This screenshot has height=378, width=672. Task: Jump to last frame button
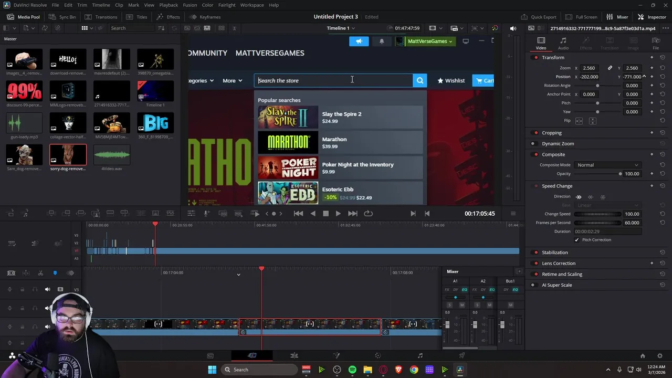point(353,214)
